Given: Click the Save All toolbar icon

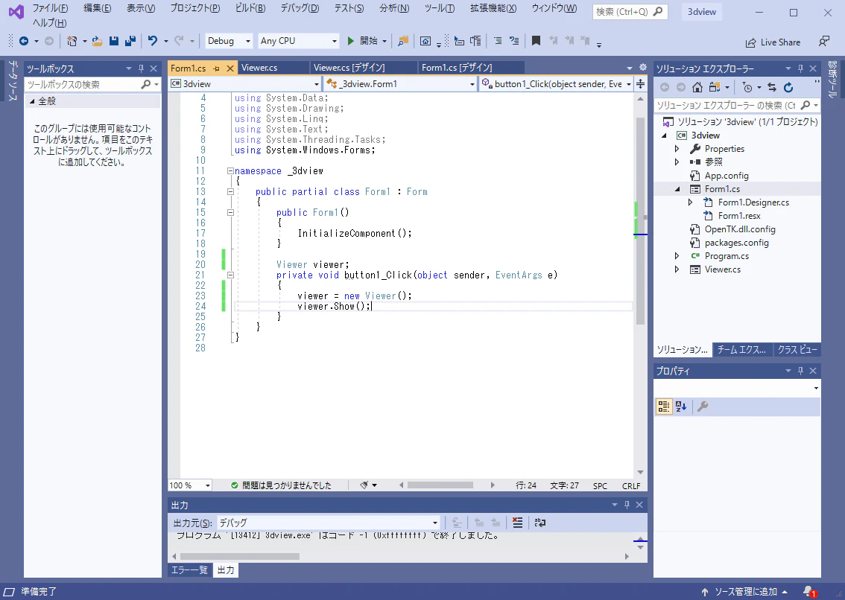Looking at the screenshot, I should (130, 41).
